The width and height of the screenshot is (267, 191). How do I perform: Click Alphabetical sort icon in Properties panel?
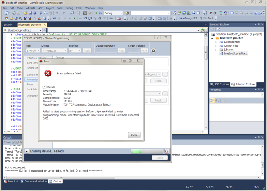point(217,101)
